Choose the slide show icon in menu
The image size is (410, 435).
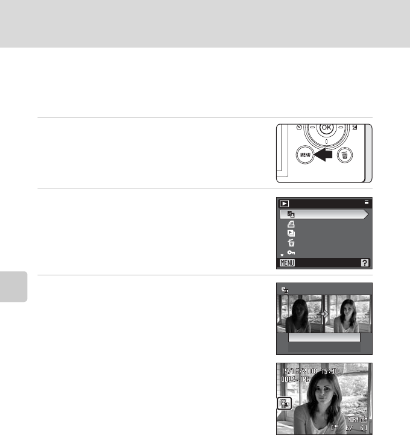[x=291, y=233]
